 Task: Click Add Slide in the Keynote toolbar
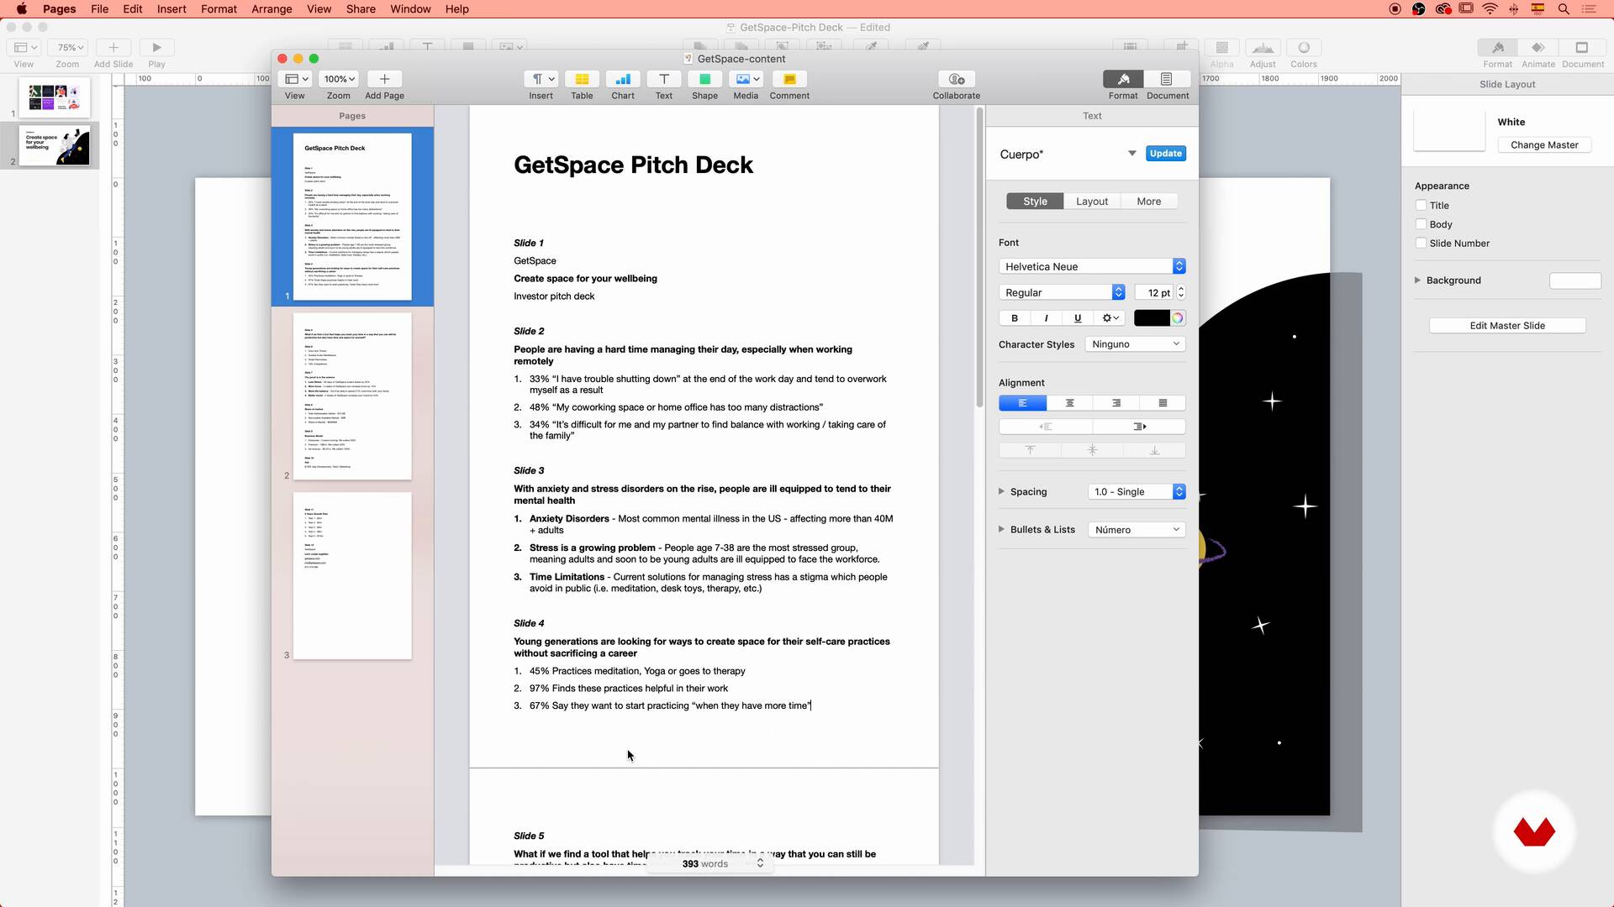coord(113,48)
